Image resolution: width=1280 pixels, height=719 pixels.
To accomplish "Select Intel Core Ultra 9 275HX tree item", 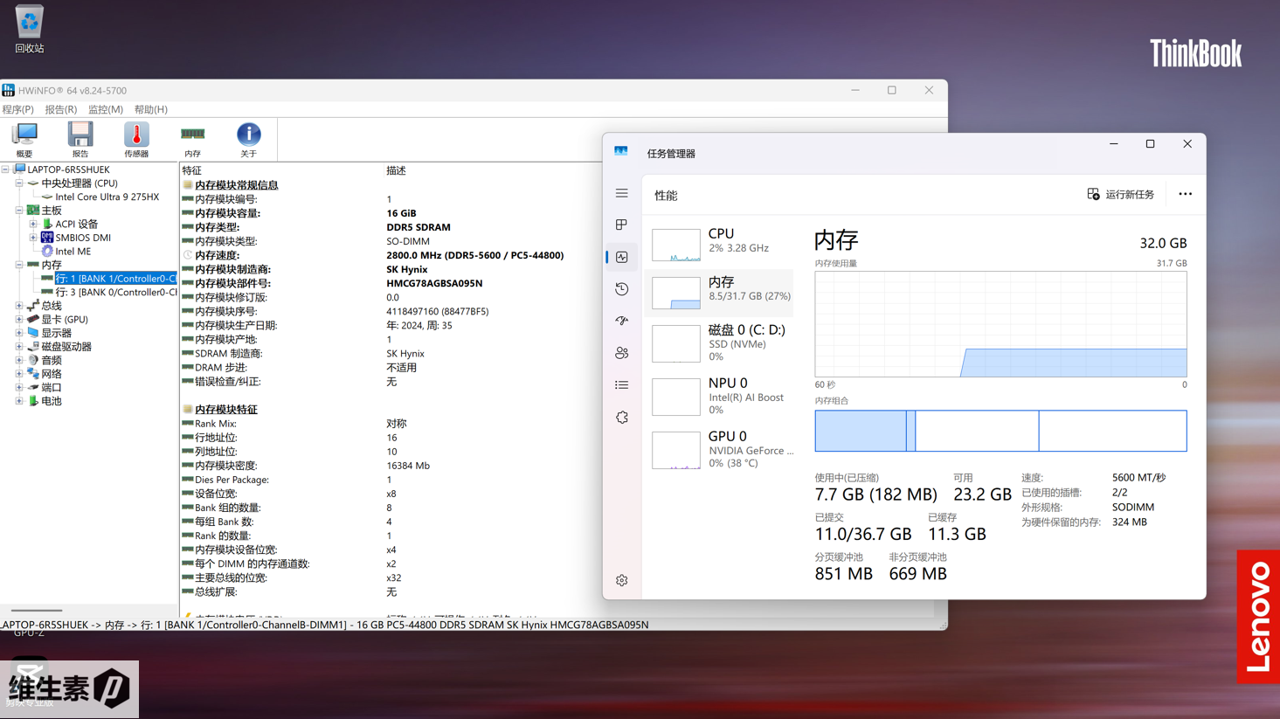I will pos(107,197).
